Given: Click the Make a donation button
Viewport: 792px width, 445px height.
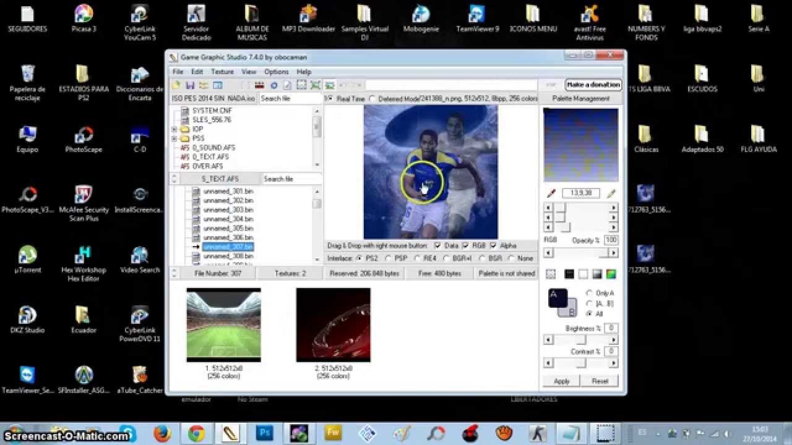Looking at the screenshot, I should [x=593, y=85].
